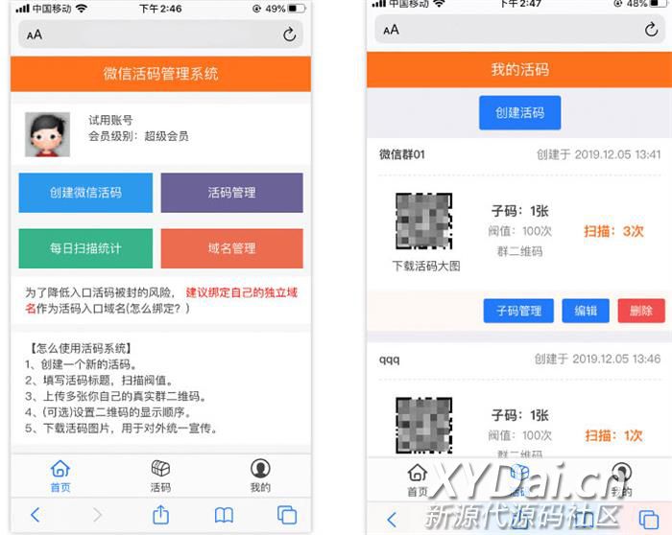Open 每日扫描统计 tile
The height and width of the screenshot is (535, 672).
pyautogui.click(x=85, y=248)
